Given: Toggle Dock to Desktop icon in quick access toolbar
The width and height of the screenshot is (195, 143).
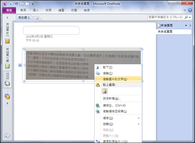Looking at the screenshot, I should coord(22,4).
